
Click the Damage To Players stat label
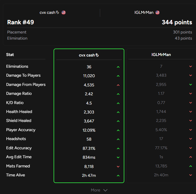tap(23, 75)
